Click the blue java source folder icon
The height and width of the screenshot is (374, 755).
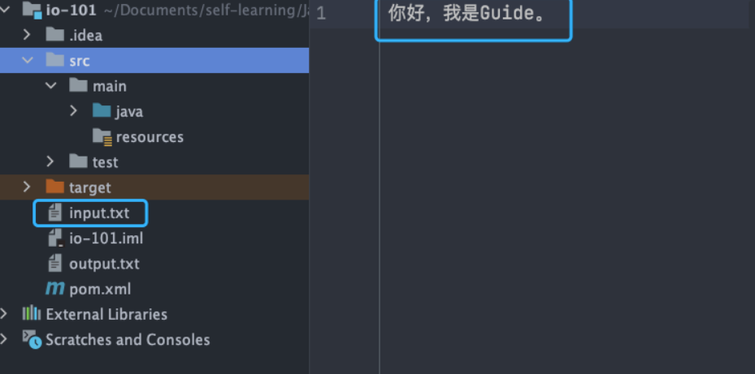(102, 111)
